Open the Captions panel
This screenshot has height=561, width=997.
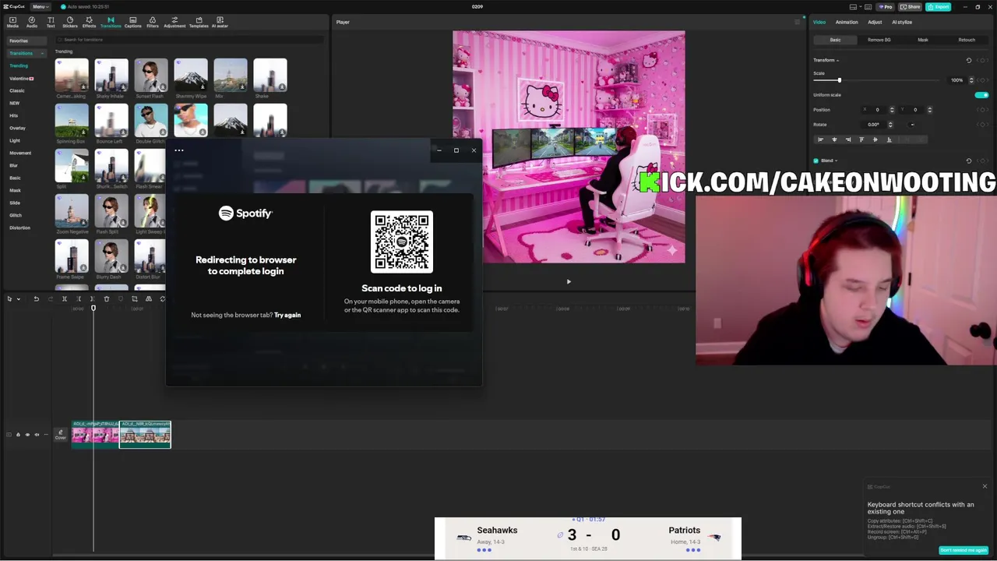click(x=133, y=22)
